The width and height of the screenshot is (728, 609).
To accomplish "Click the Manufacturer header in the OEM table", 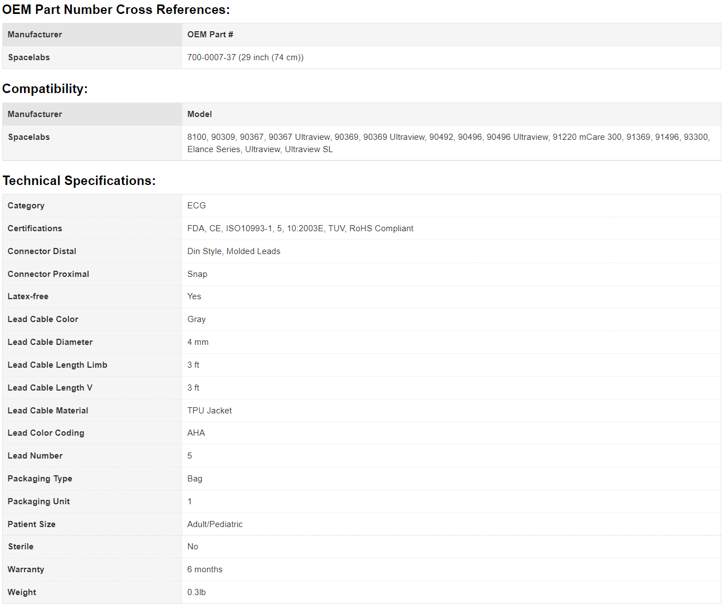I will point(35,35).
